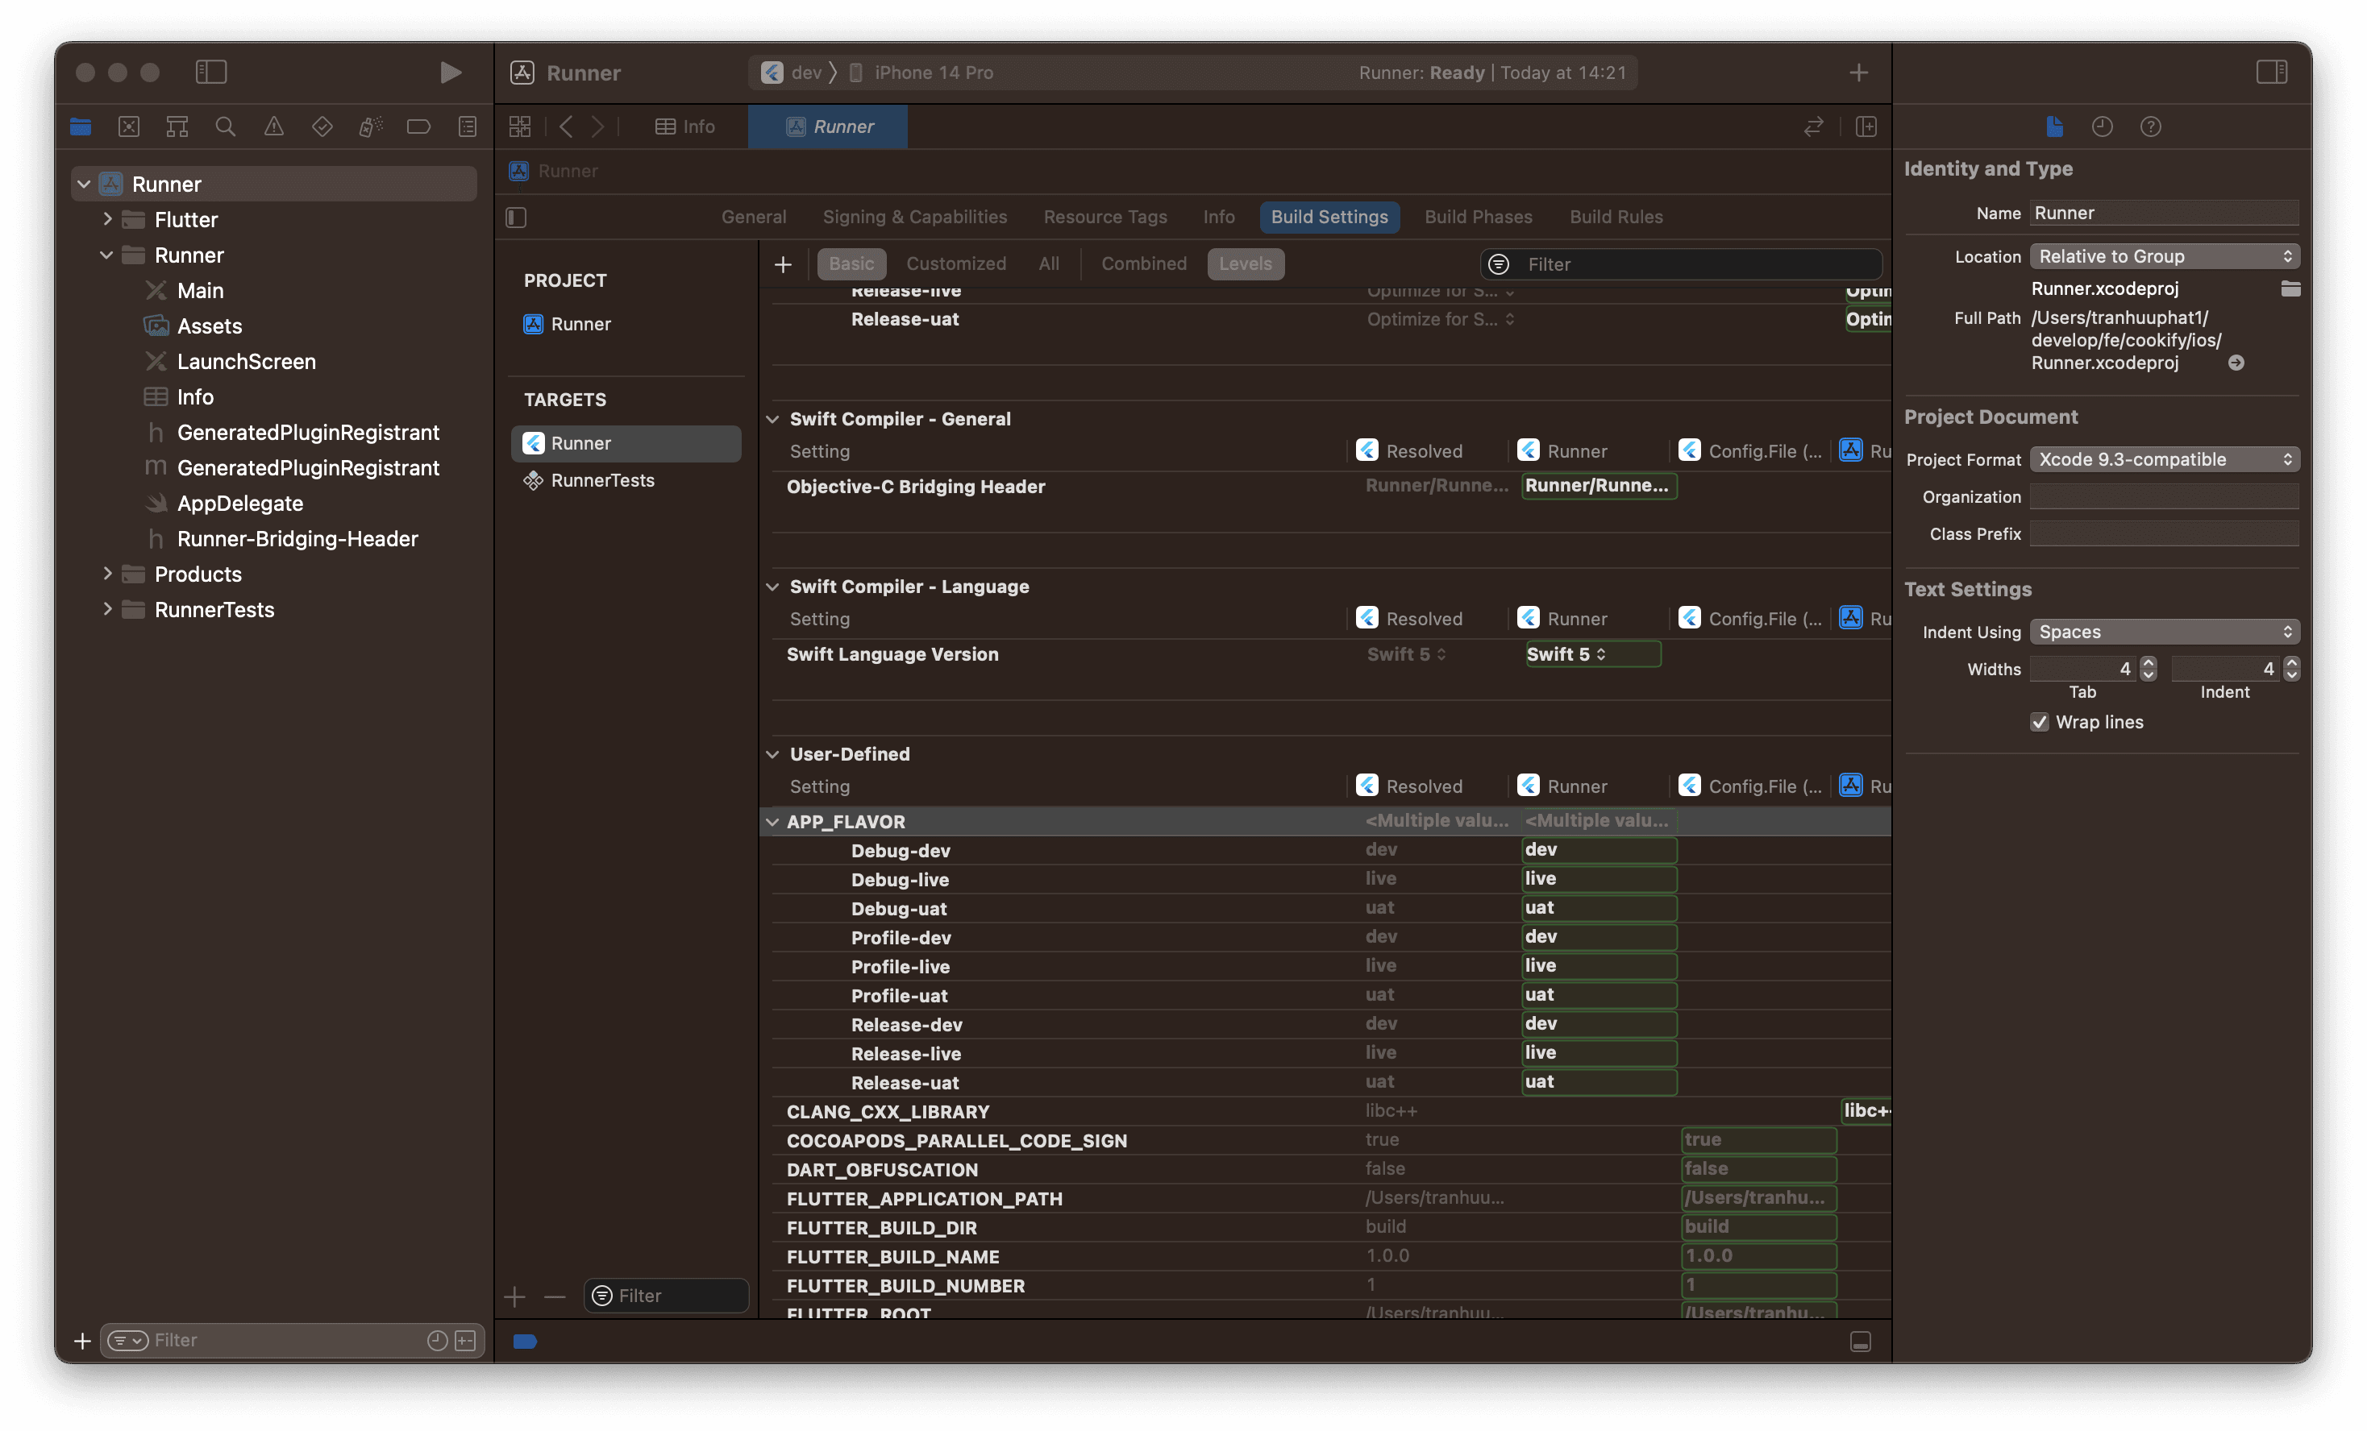Switch to Levels view
Viewport: 2367px width, 1431px height.
point(1245,263)
